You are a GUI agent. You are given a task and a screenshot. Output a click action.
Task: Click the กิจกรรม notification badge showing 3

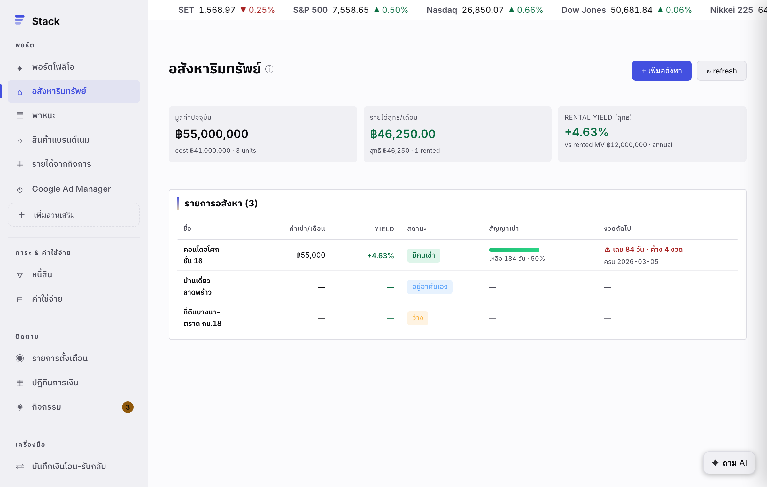pos(128,407)
